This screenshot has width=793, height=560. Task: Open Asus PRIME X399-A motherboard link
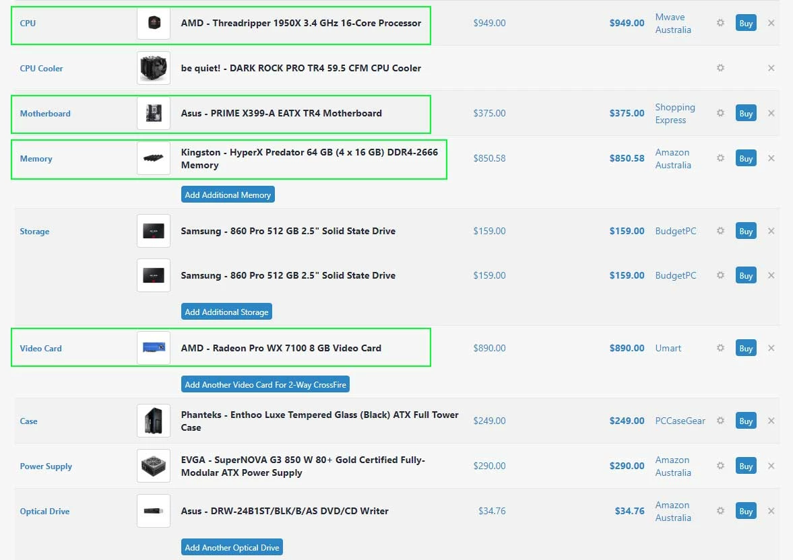coord(281,113)
